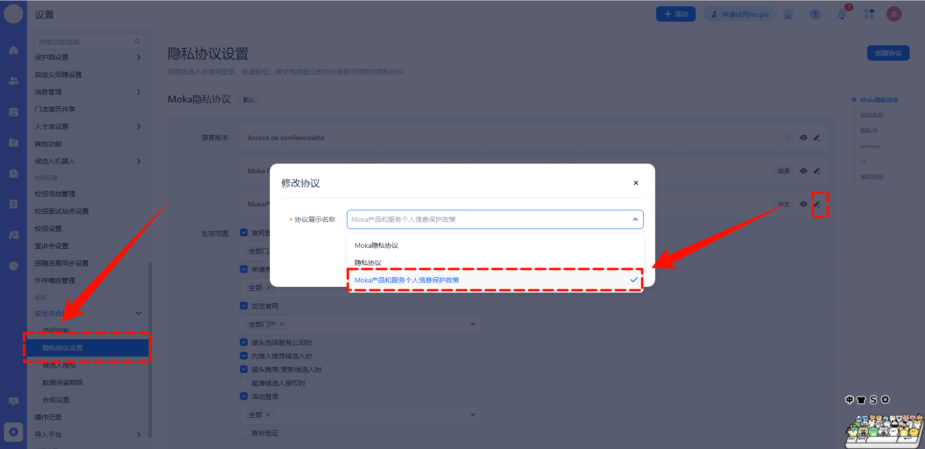Expand 消息管理 submenu
This screenshot has width=925, height=449.
(x=139, y=92)
